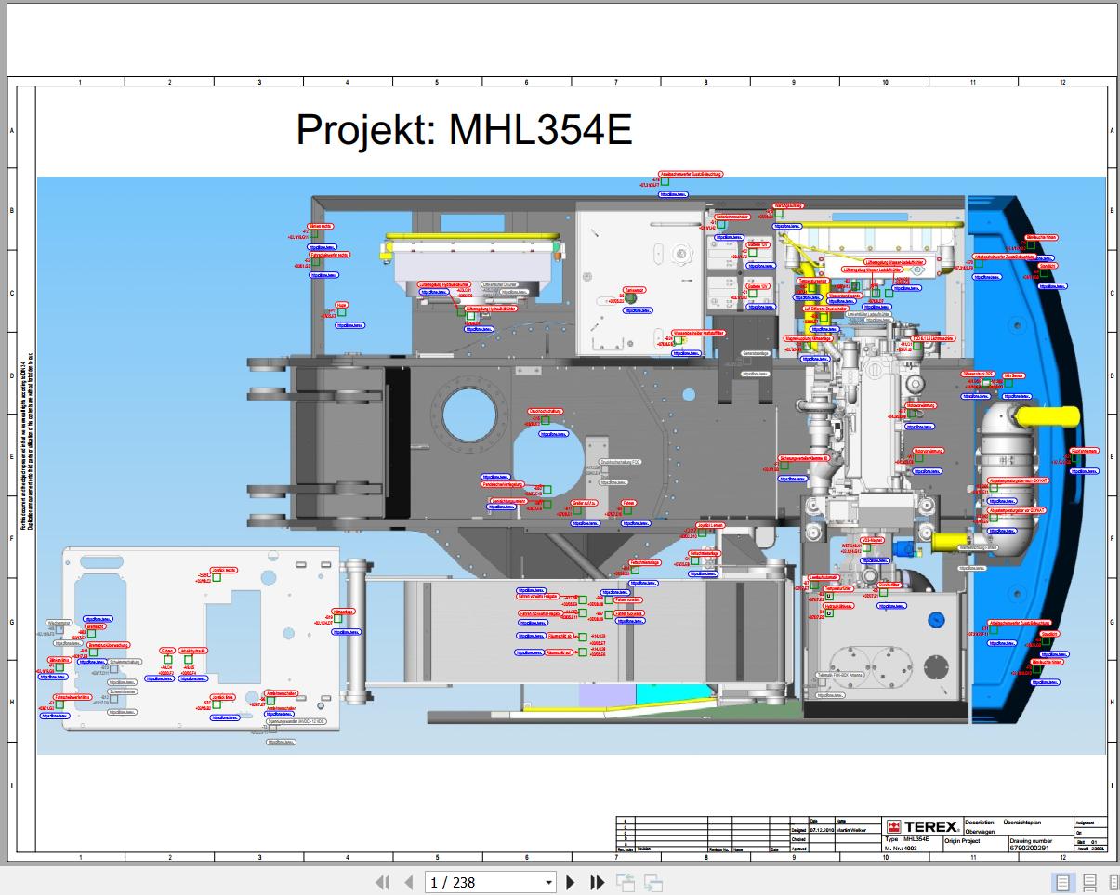Open the blue link below Hupe

click(349, 325)
